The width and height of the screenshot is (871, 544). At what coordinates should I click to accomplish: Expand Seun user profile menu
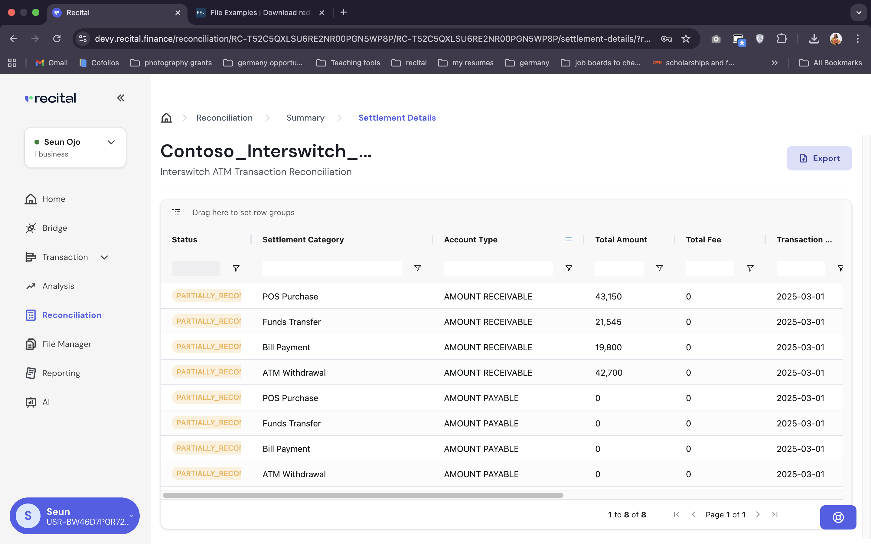pos(132,516)
